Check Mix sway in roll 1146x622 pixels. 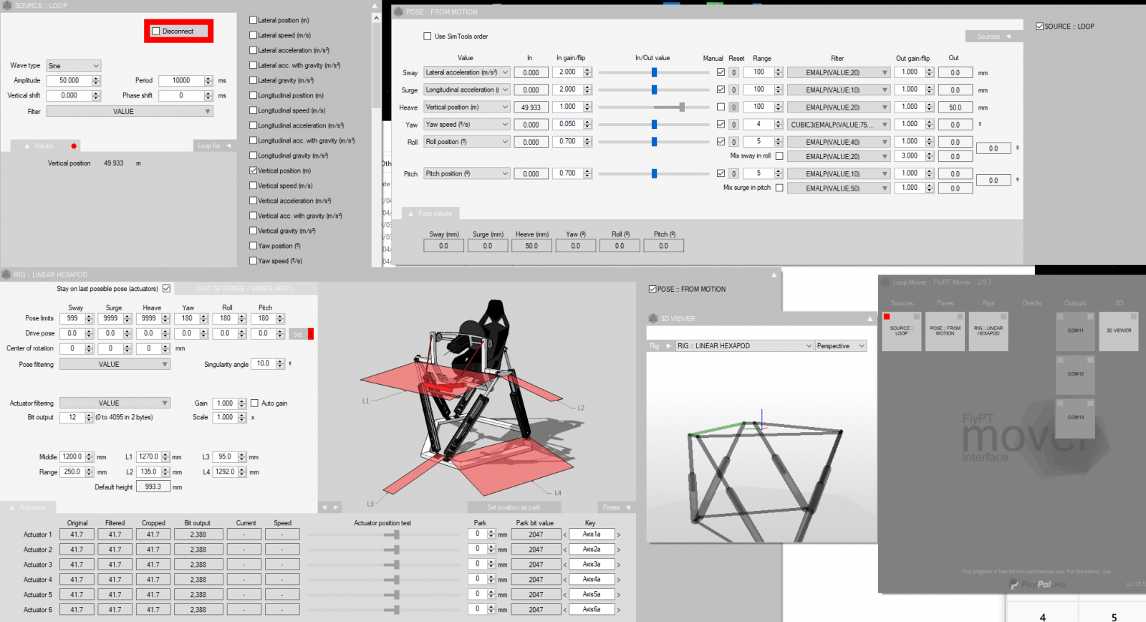(779, 155)
